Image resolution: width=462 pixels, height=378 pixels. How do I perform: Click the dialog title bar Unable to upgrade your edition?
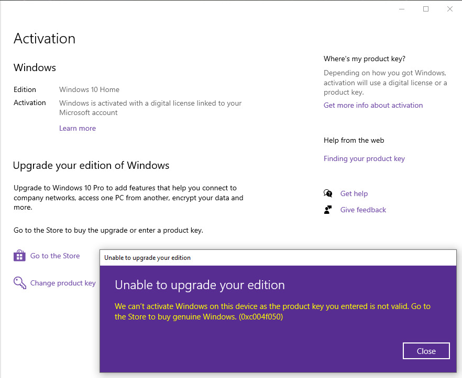click(278, 258)
